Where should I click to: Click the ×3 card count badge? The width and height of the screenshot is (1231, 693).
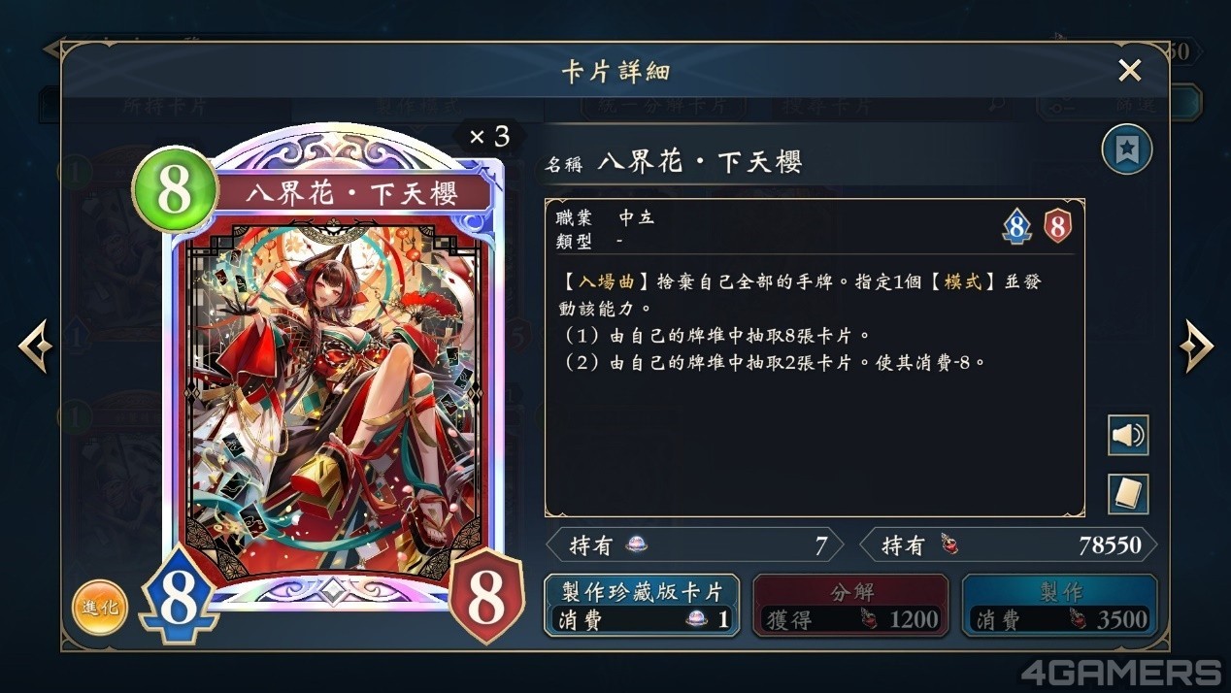click(x=489, y=137)
